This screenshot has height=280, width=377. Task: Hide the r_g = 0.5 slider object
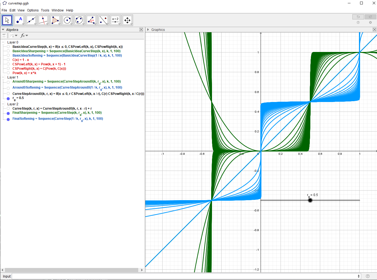point(8,98)
